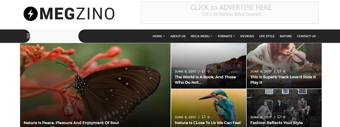Go to Life Style section
This screenshot has height=127, width=340.
click(267, 36)
